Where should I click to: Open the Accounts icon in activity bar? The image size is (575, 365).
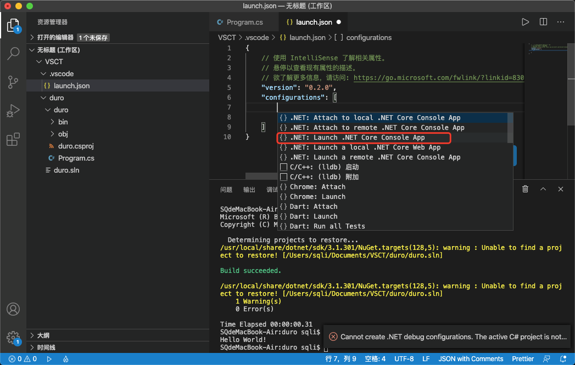point(13,309)
